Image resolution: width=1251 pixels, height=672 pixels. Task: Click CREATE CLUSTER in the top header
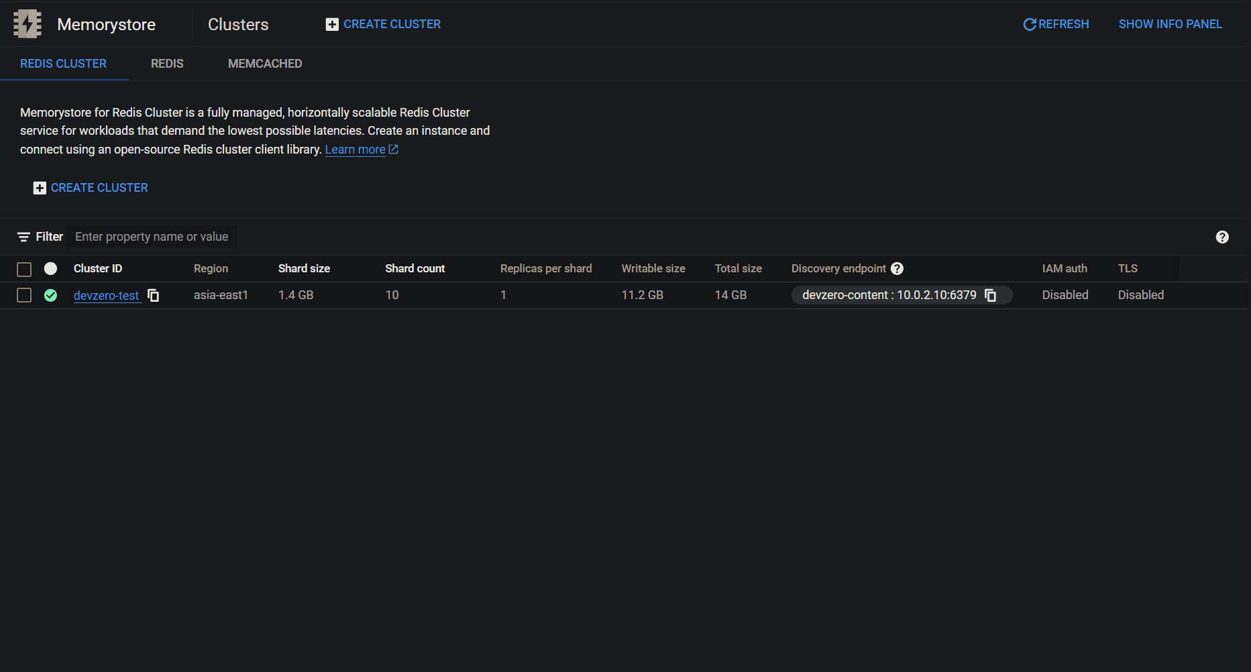(384, 24)
